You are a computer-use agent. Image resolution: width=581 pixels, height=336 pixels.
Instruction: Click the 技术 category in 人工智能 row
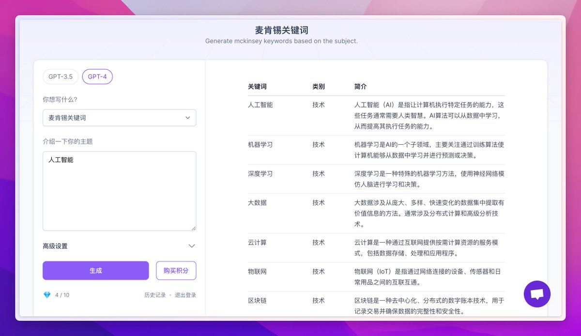pos(319,105)
